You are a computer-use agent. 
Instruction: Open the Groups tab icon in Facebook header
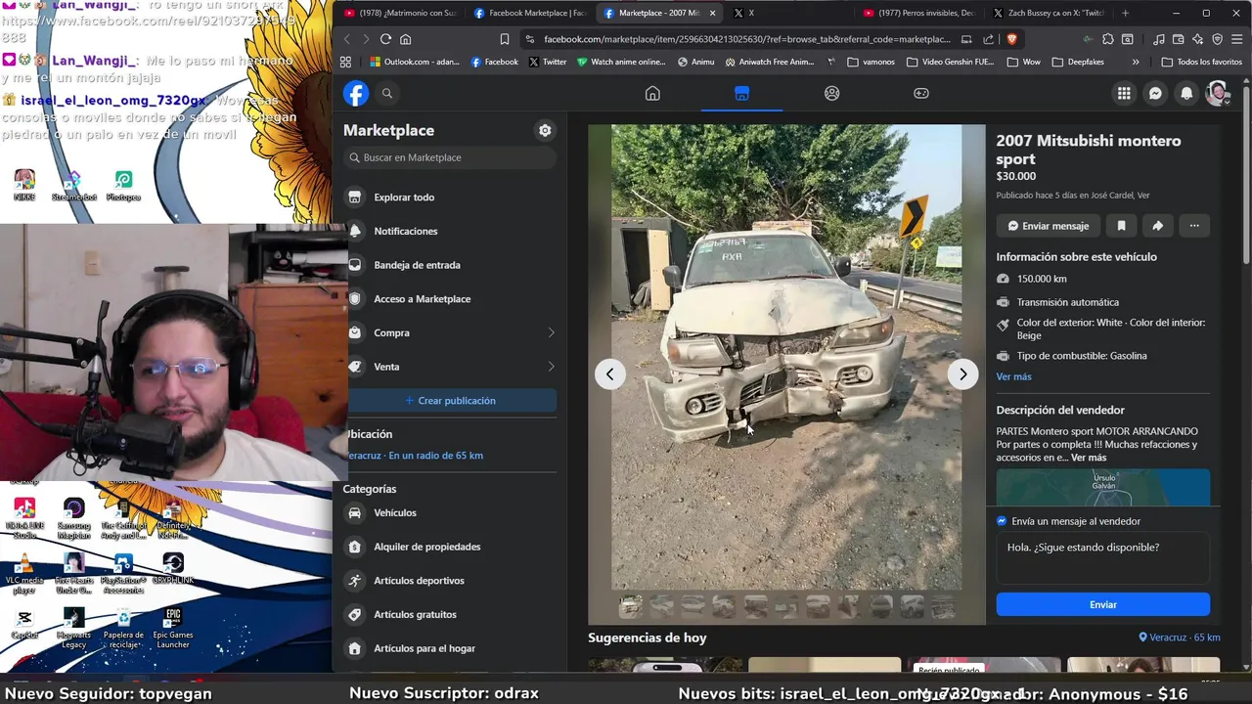(x=831, y=93)
